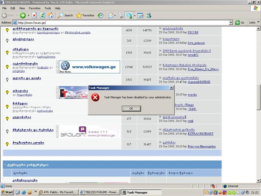Open the History pane icon
This screenshot has width=261, height=196.
[x=100, y=16]
